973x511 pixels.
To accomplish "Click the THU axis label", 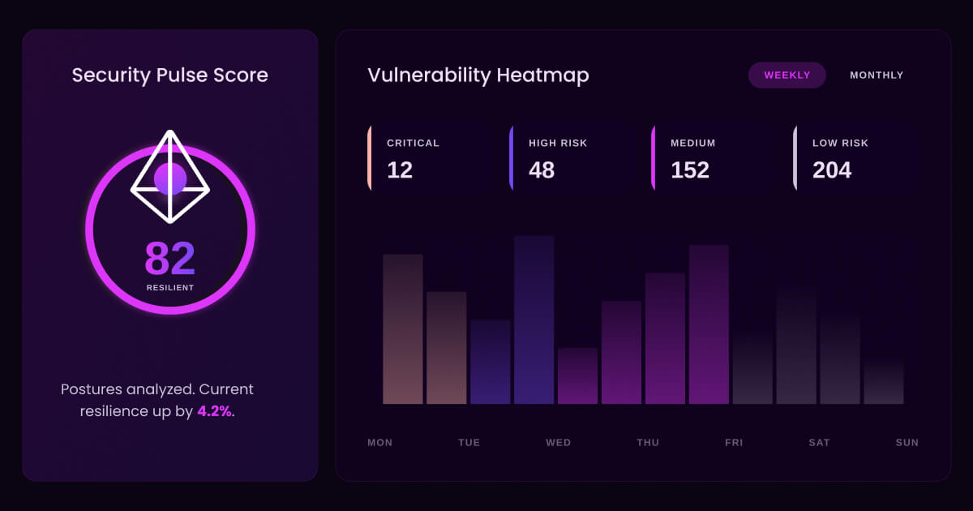I will (x=648, y=443).
